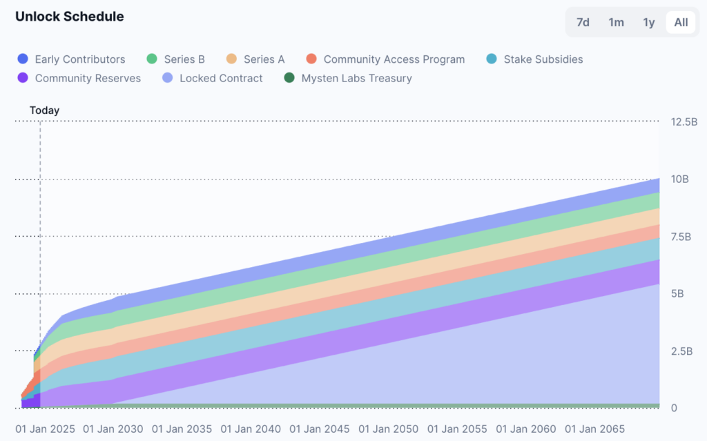Viewport: 707px width, 441px height.
Task: Click the Locked Contract legend dot
Action: [167, 78]
